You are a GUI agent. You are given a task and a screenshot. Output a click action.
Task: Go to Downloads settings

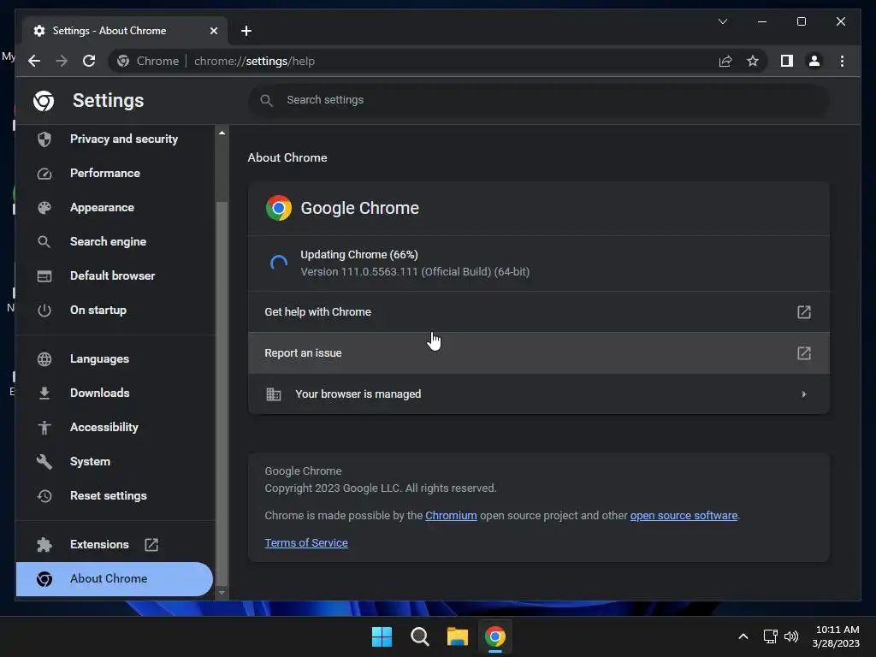[100, 394]
